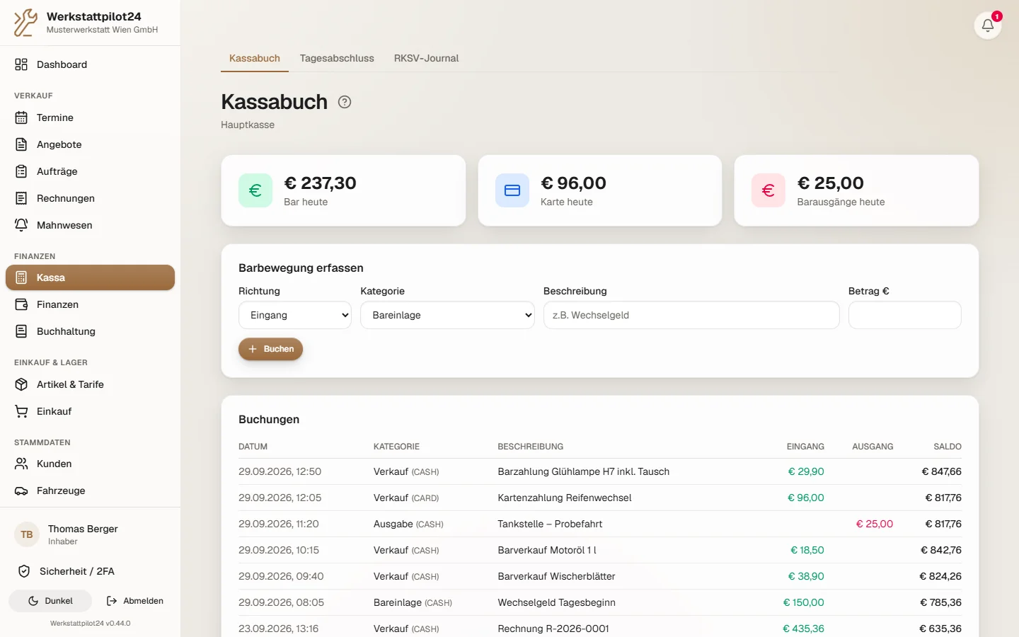Click description Barverkauf Motoröl 1 l

coord(547,550)
